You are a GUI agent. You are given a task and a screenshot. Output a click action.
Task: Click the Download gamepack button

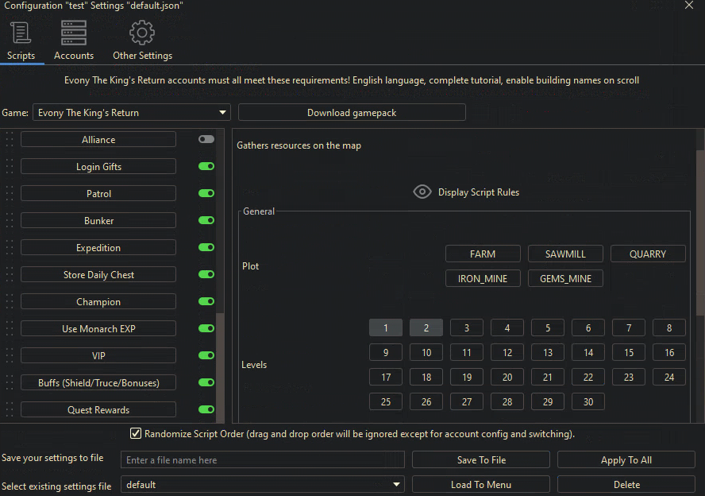[x=352, y=113]
